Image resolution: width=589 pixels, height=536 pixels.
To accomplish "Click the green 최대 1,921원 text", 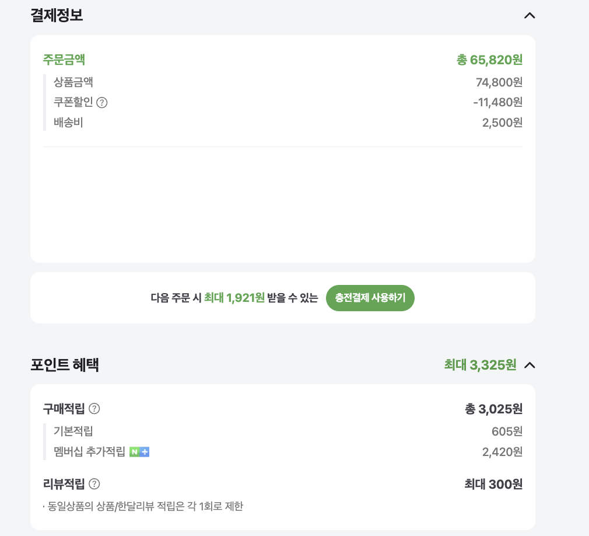I will [x=234, y=298].
